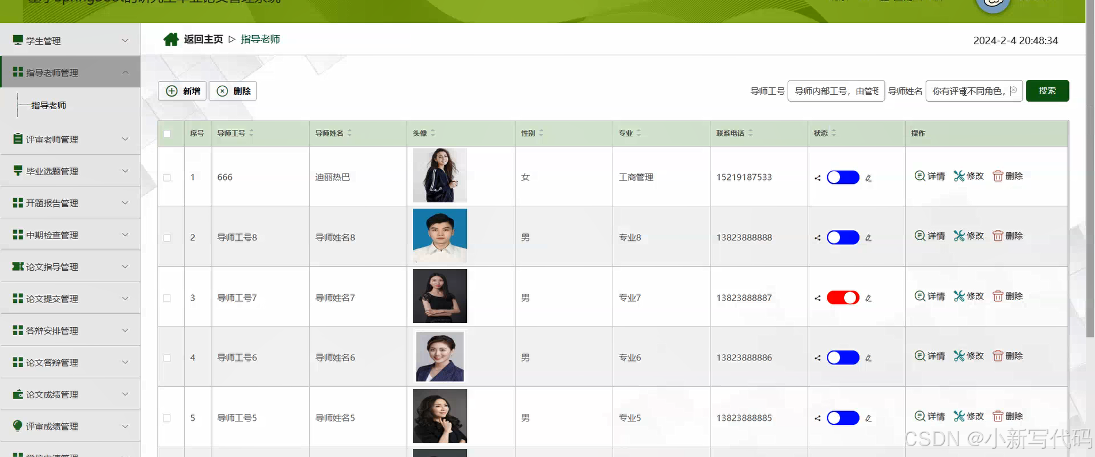Click the 论文提交管理 grid icon
Viewport: 1095px width, 457px height.
click(x=18, y=298)
